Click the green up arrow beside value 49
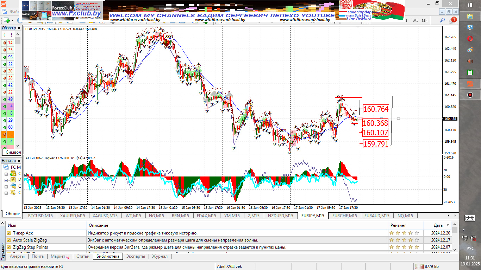 [5, 99]
